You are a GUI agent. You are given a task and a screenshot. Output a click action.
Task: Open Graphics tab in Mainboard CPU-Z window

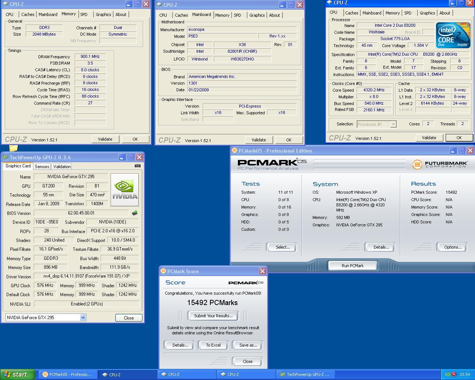257,15
